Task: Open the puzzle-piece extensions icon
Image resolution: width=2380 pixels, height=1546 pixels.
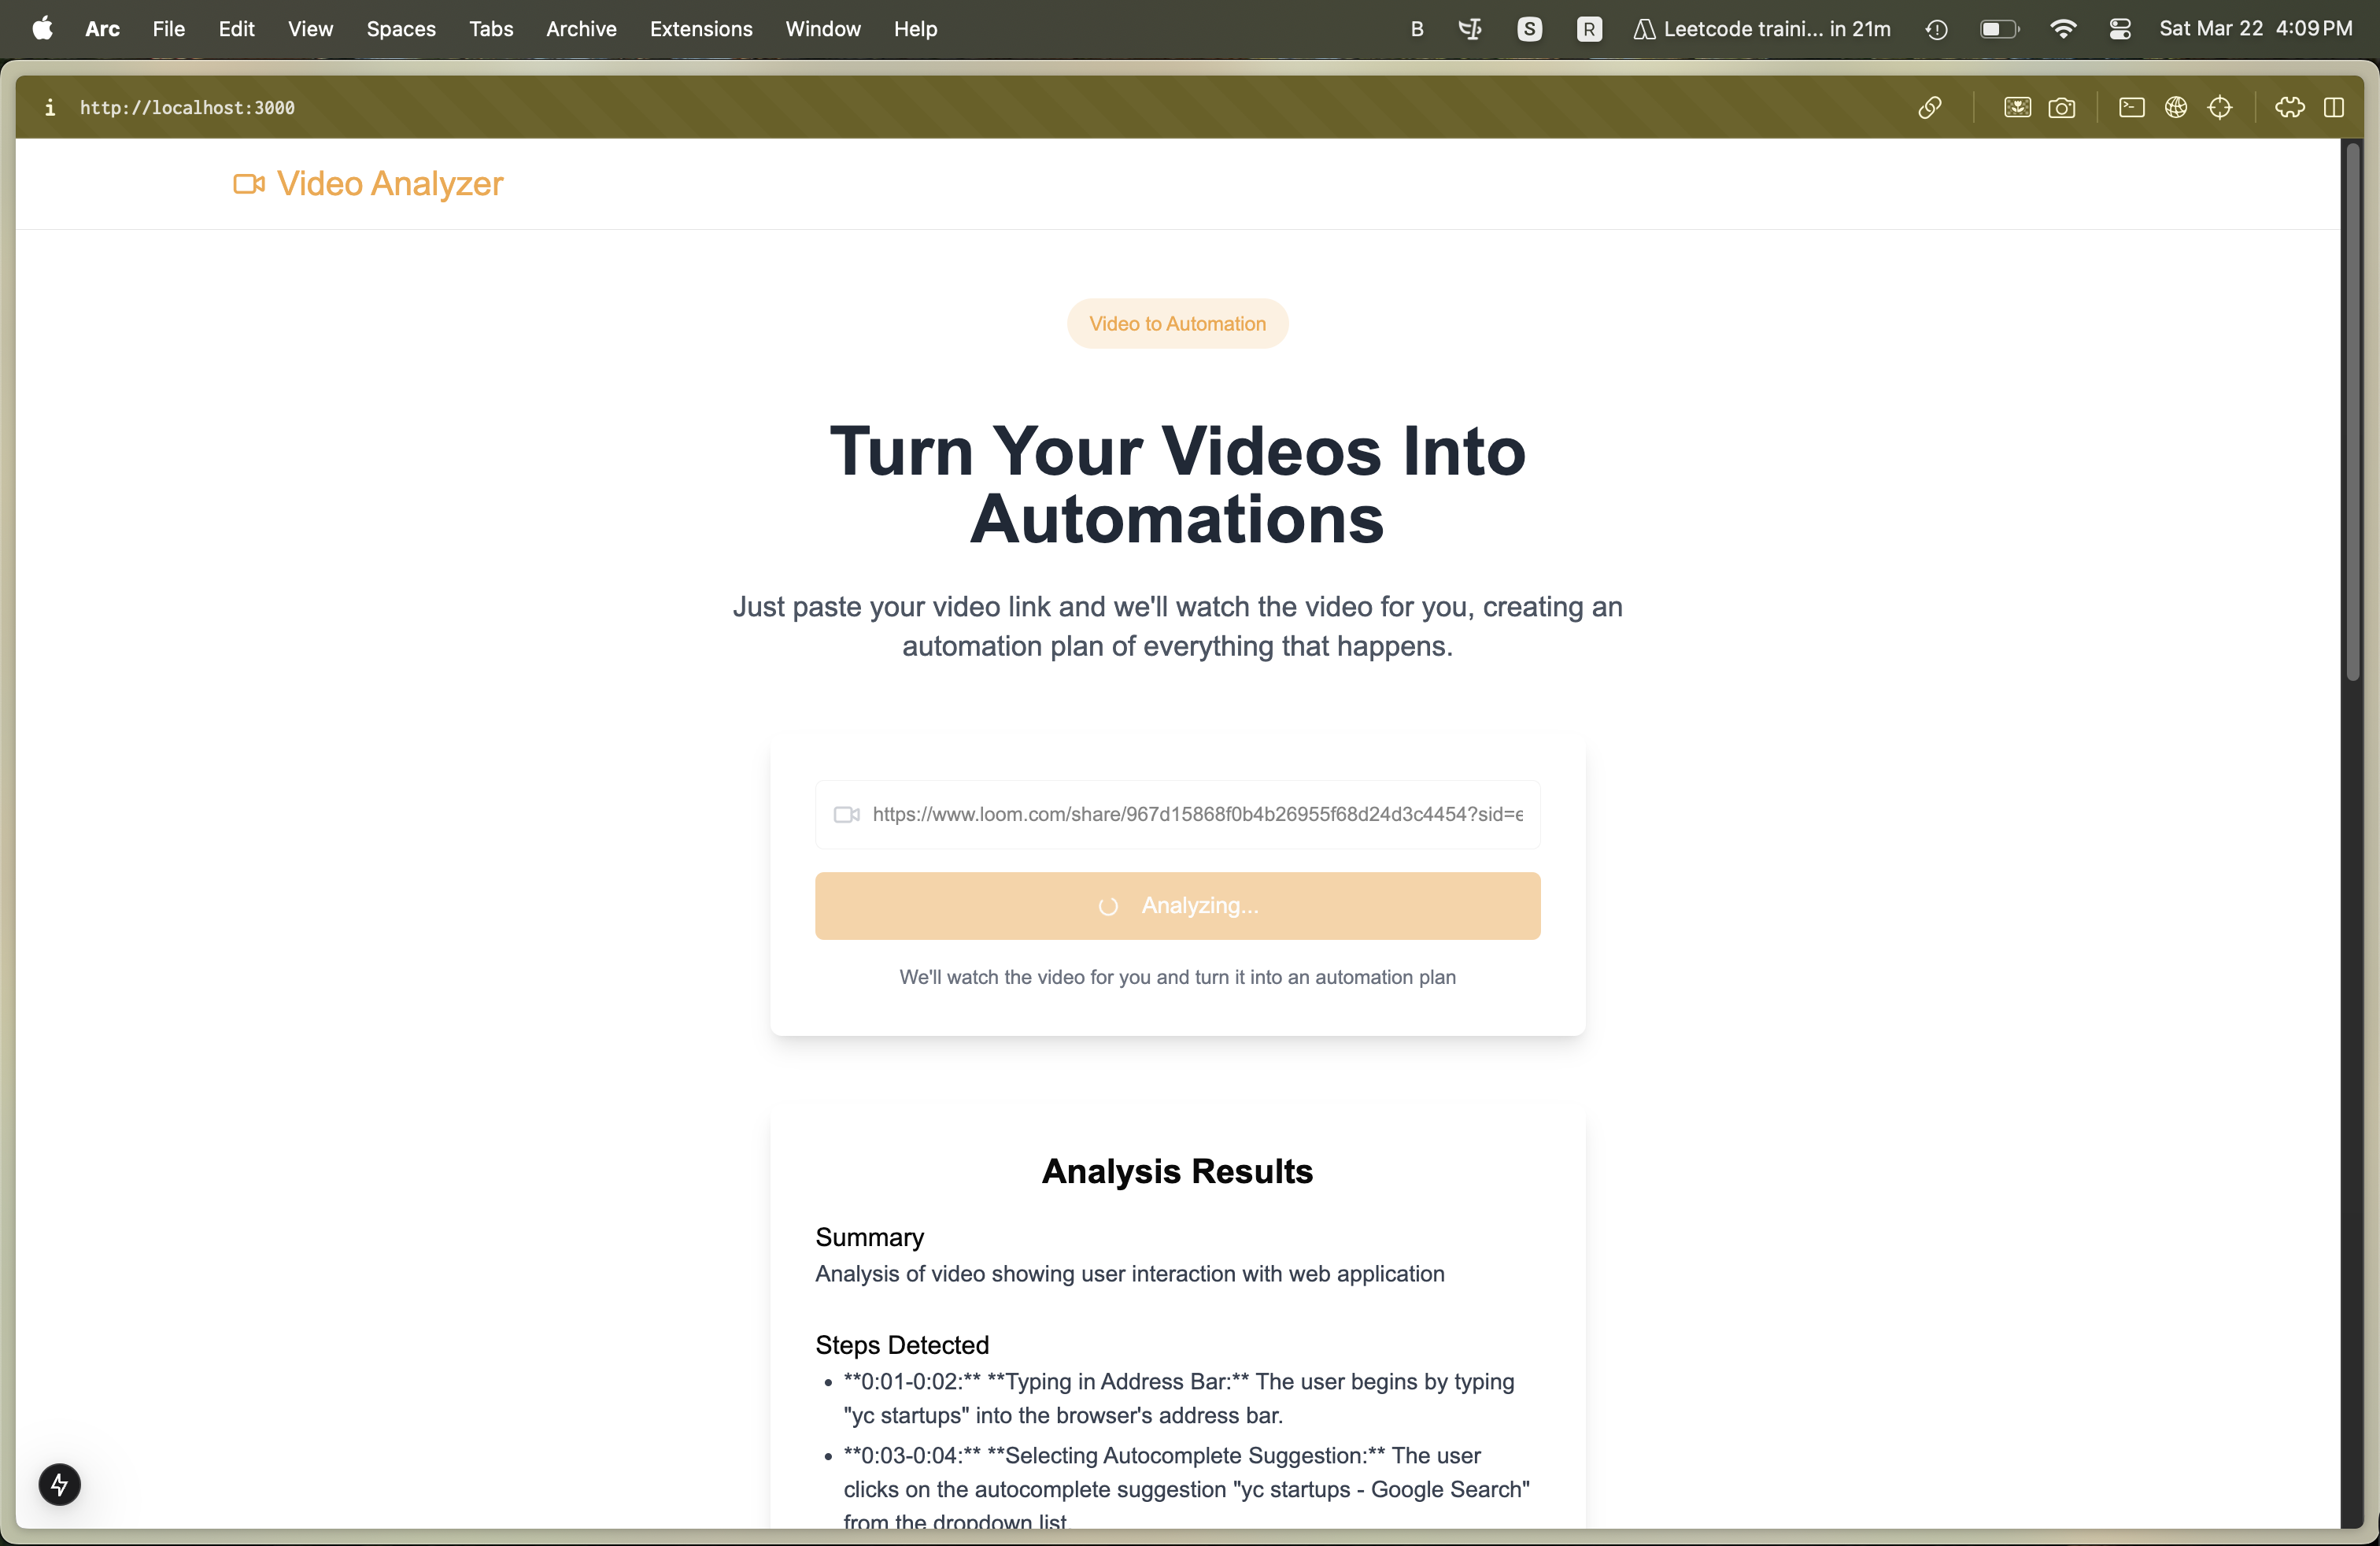Action: [x=2289, y=108]
